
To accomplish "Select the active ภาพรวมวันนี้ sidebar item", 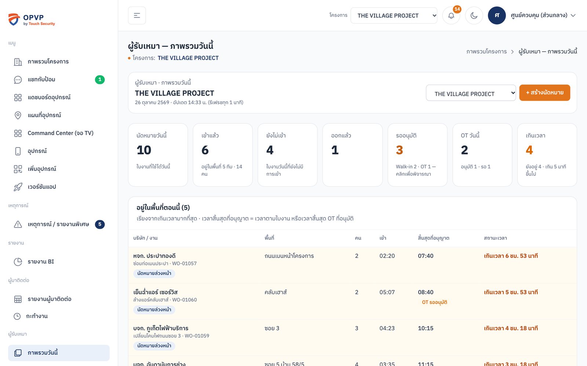I will 59,353.
